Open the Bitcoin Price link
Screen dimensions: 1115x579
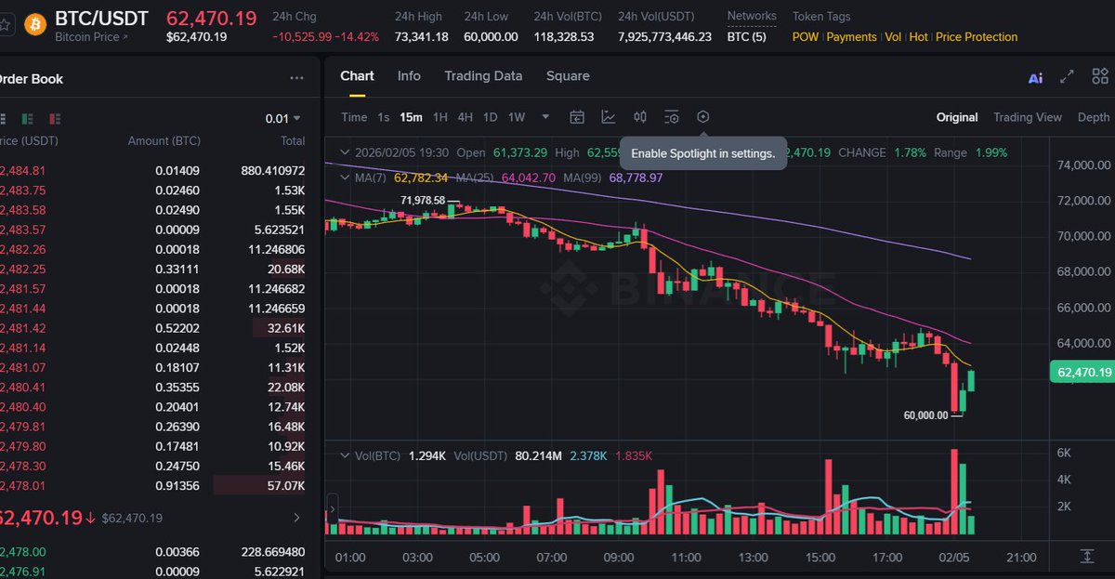tap(92, 37)
